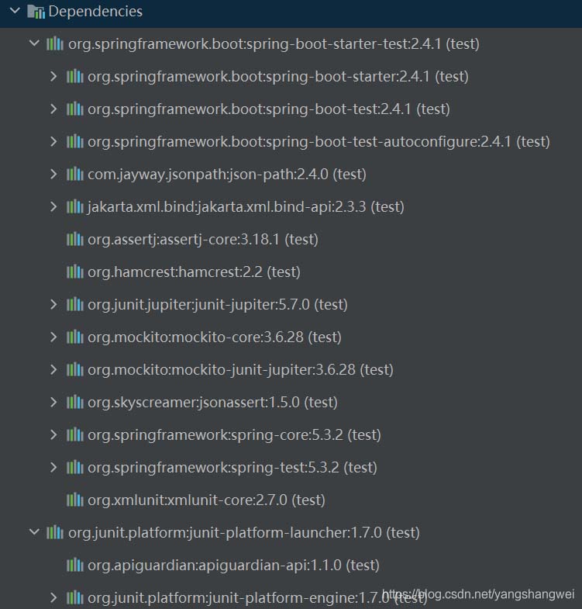This screenshot has width=582, height=609.
Task: Select org.assertj:assertj-core:3.18.1 text
Action: pos(203,240)
